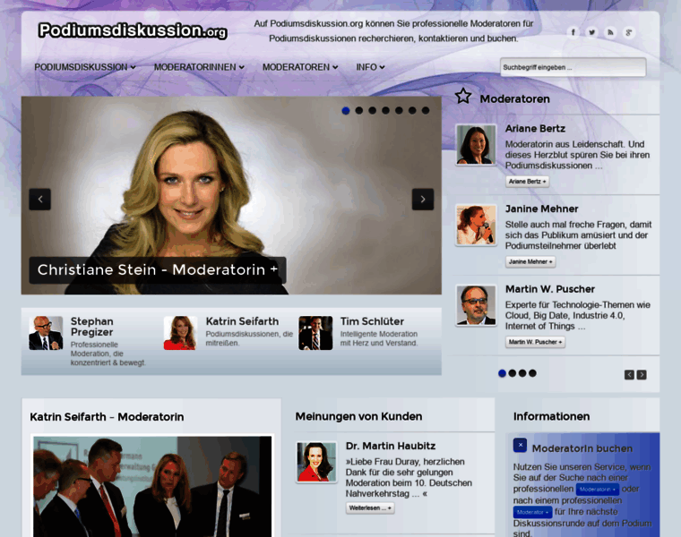This screenshot has width=681, height=537.
Task: Open Janine Mehner heading link
Action: click(541, 209)
